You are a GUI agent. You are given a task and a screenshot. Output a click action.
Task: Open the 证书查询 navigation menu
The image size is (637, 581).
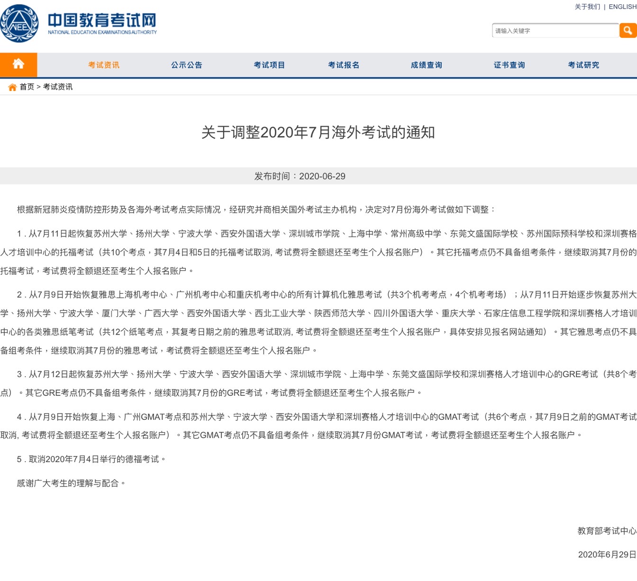(509, 64)
